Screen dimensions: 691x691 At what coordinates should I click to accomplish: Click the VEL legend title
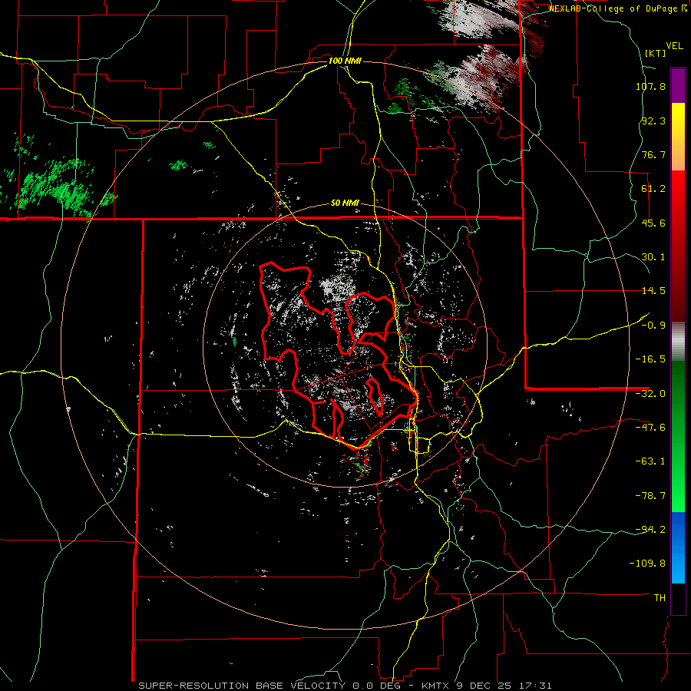(674, 46)
